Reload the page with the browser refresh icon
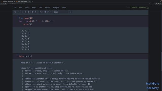 (6, 4)
